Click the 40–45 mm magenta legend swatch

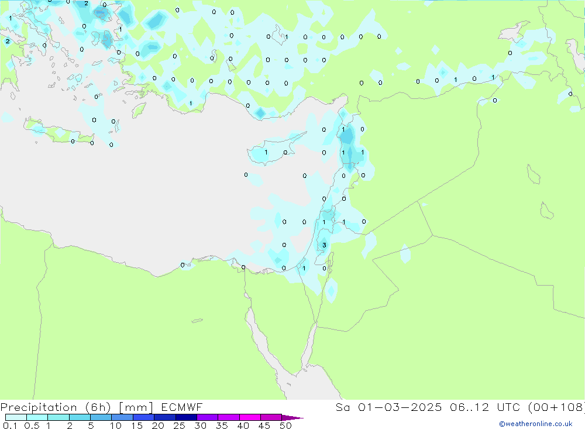tap(250, 417)
